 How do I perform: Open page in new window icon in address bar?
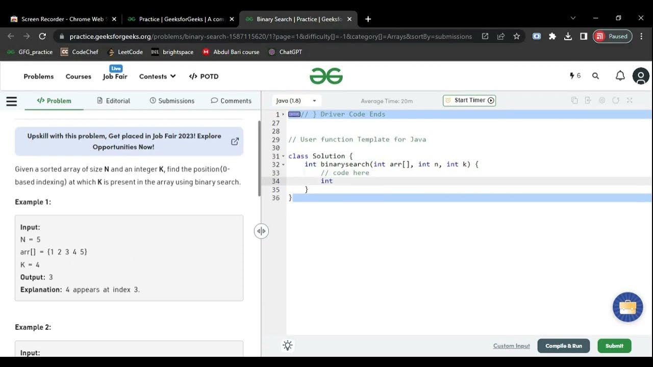point(485,36)
